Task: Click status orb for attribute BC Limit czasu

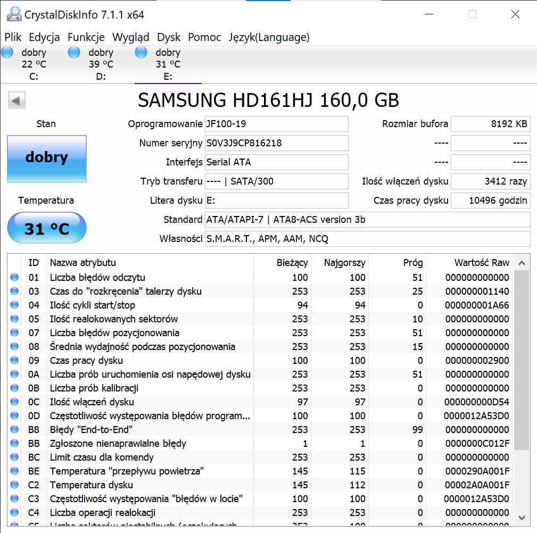Action: coord(14,457)
